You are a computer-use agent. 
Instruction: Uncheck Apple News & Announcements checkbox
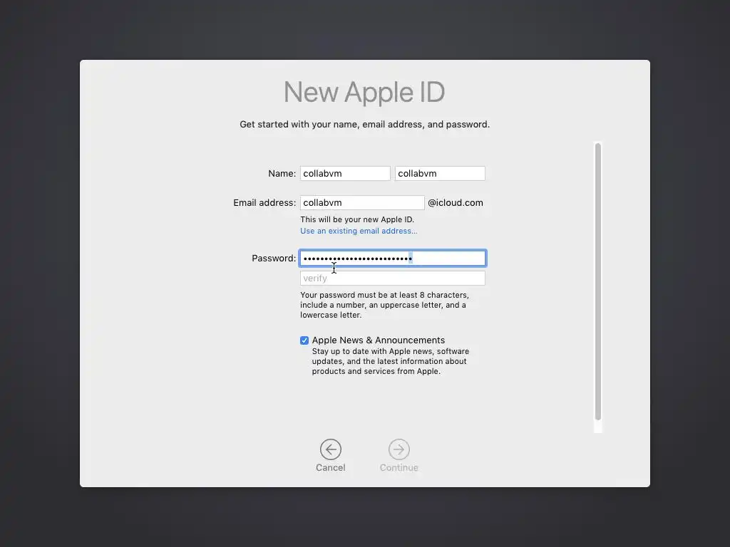(x=304, y=340)
